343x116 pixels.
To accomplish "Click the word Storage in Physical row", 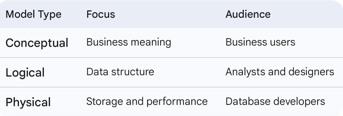I will click(x=104, y=101).
